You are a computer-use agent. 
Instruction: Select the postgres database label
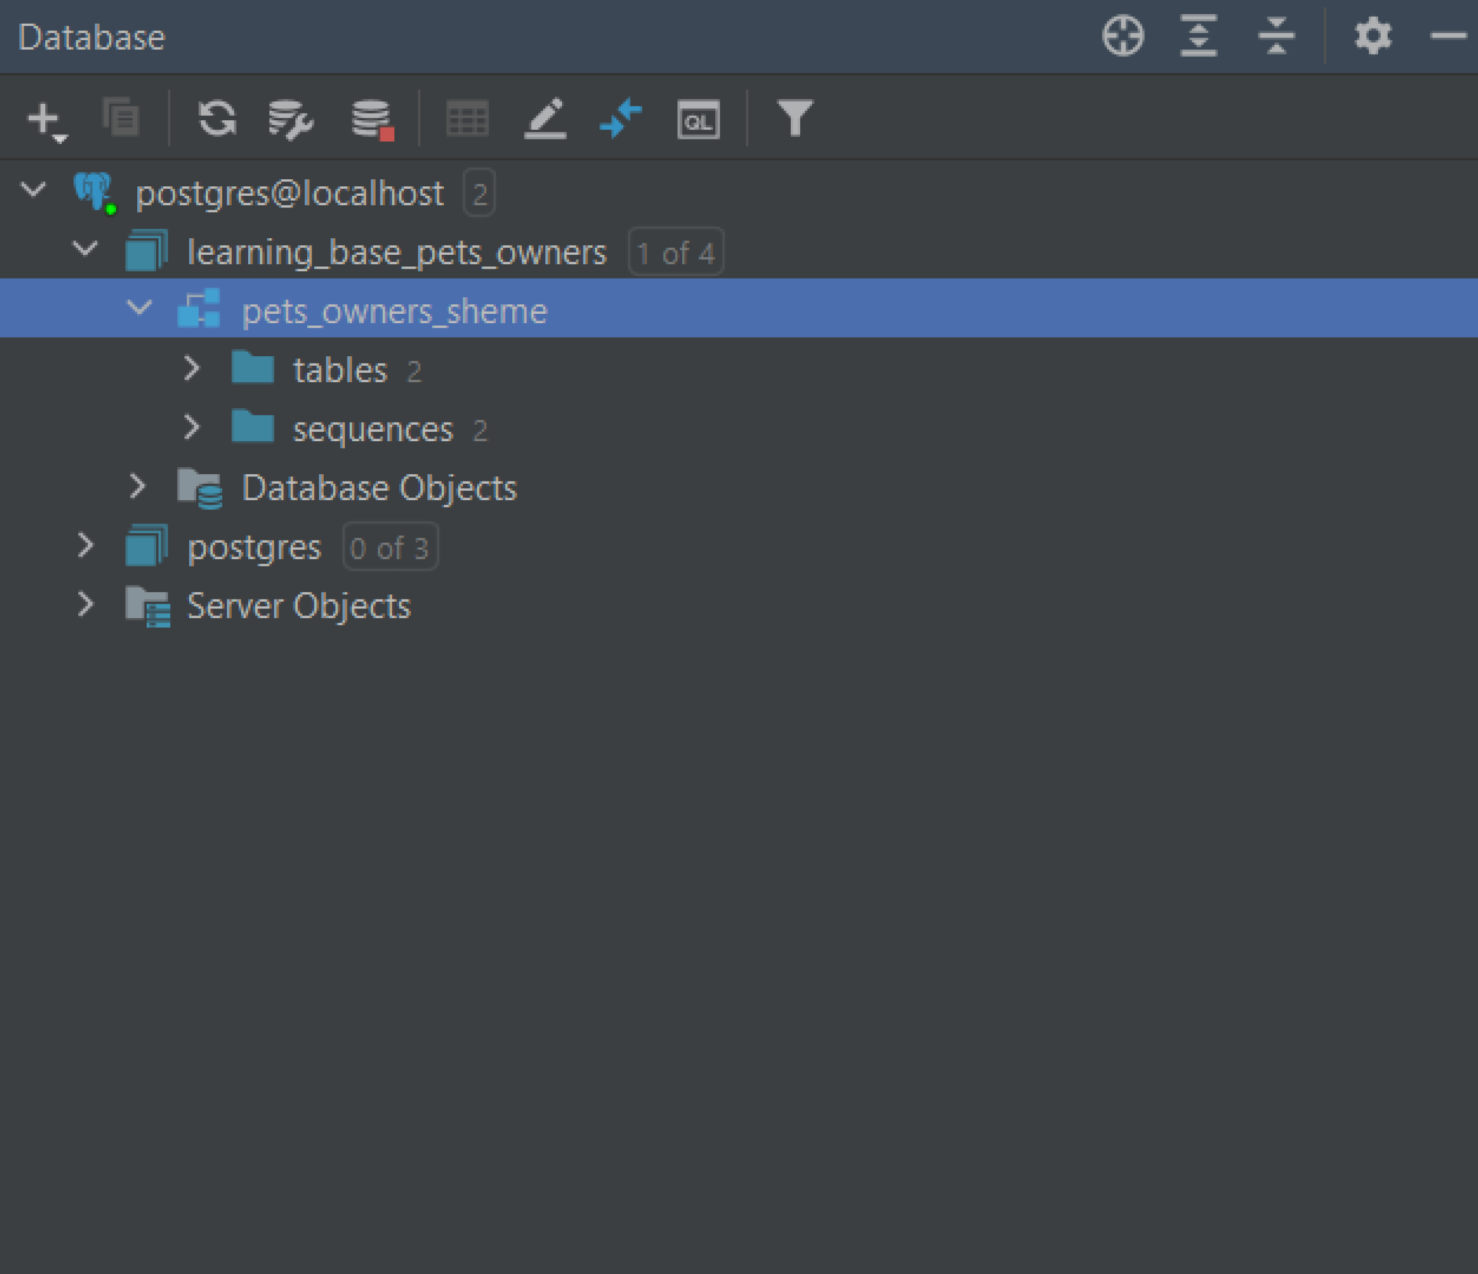255,549
